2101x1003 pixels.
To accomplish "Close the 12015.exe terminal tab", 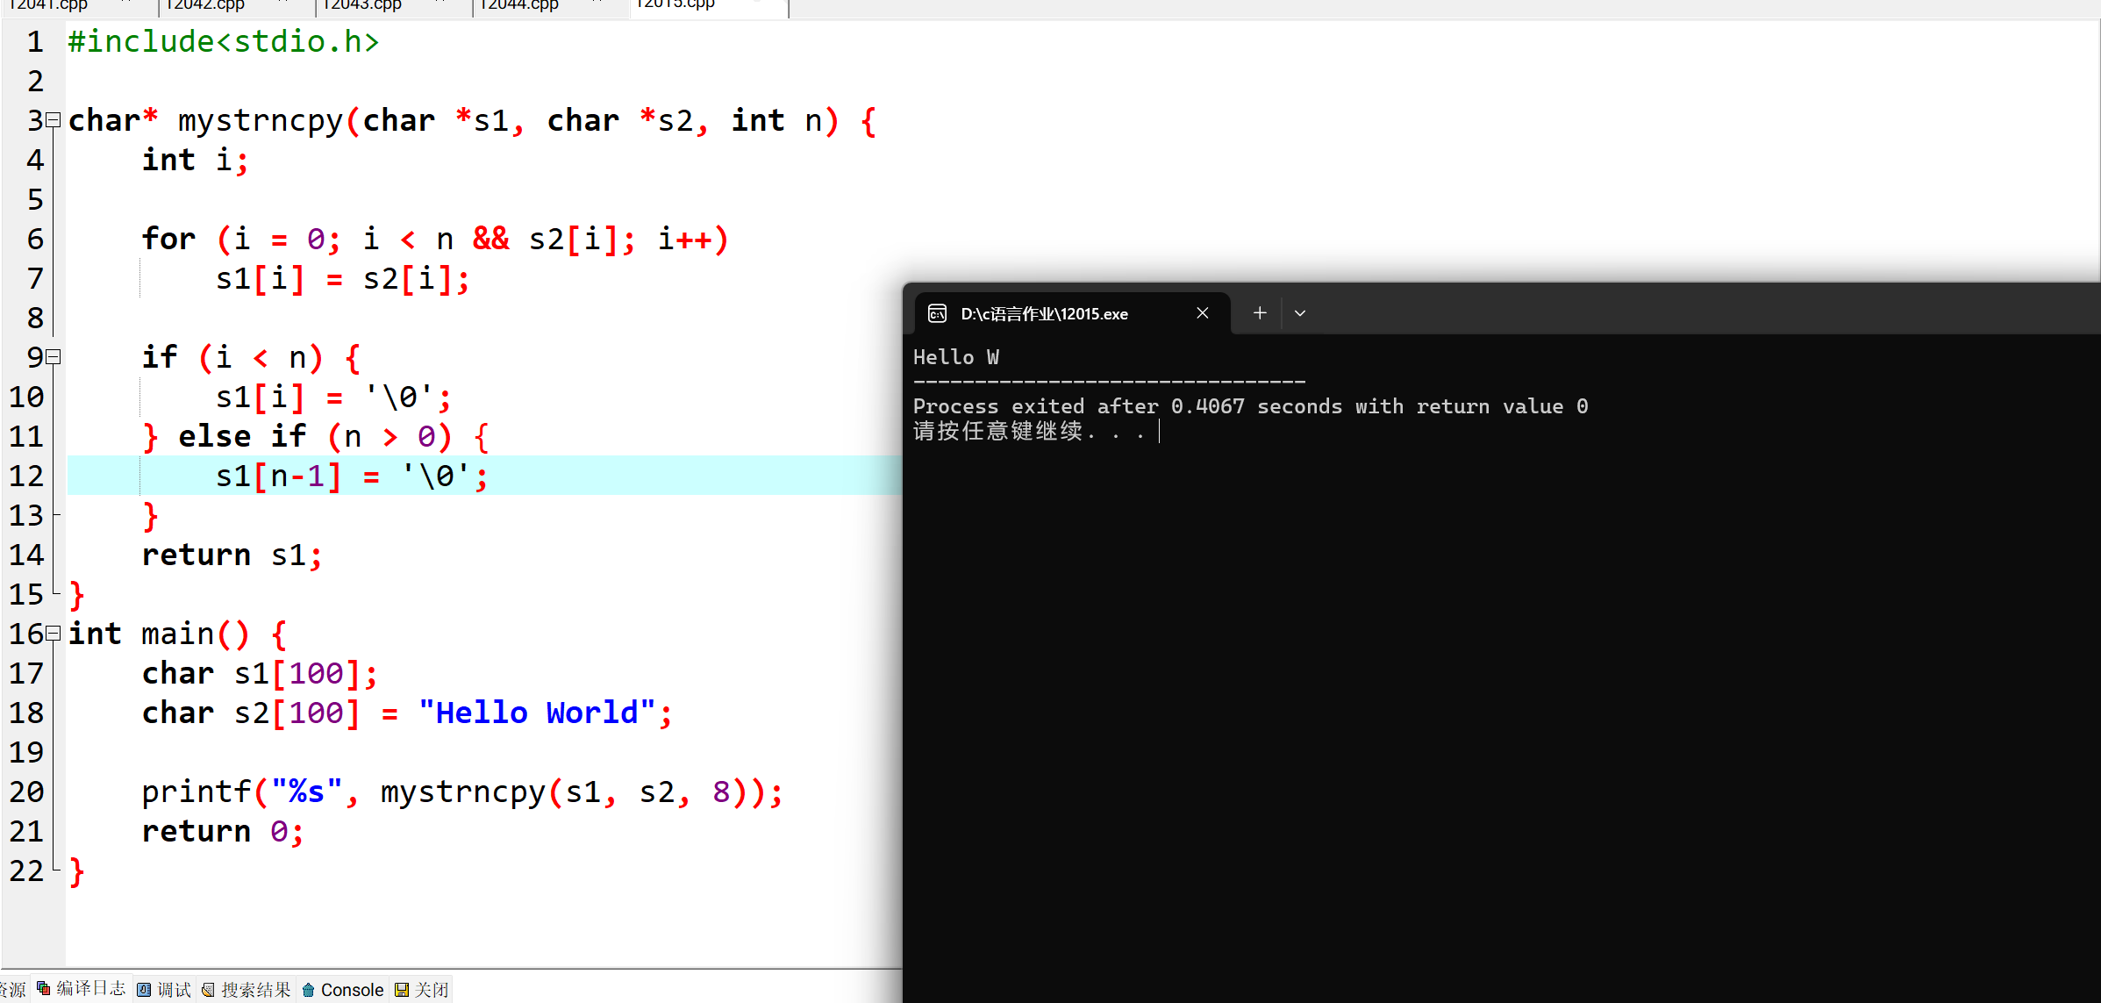I will 1203,313.
